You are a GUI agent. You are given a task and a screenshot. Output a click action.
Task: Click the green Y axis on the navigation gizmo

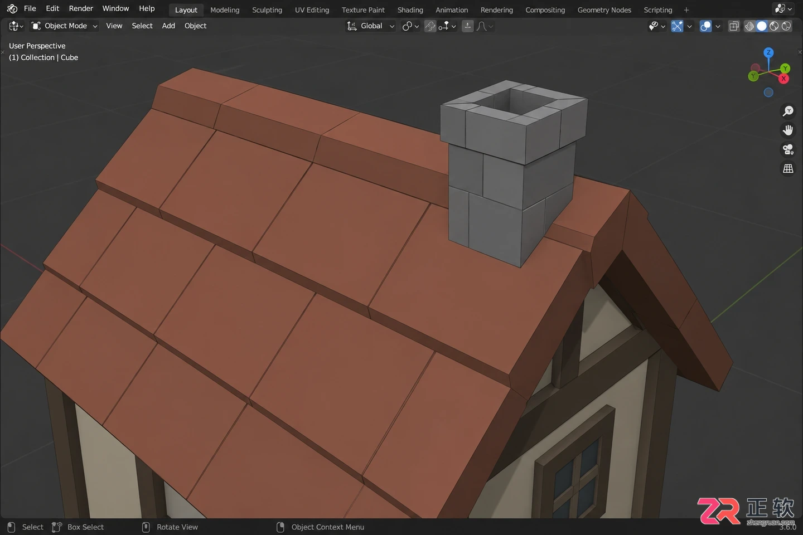coord(785,69)
